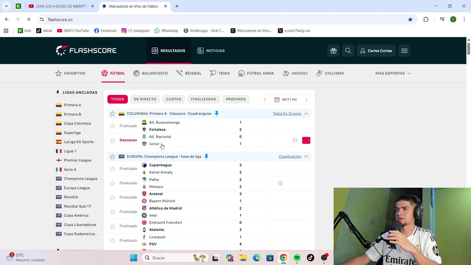Open jersey lineup icon for Nacional match
This screenshot has height=265, width=471.
click(295, 140)
